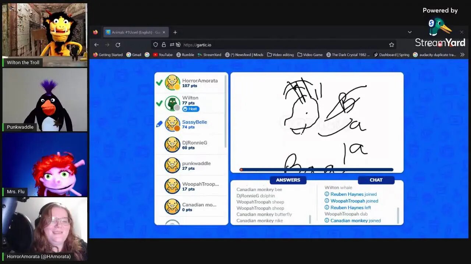Image resolution: width=471 pixels, height=264 pixels.
Task: Reload the gartic.io page
Action: [118, 45]
